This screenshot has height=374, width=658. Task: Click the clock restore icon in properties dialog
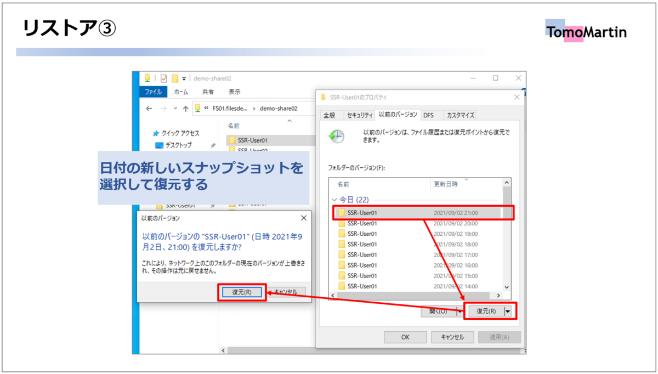[x=336, y=136]
